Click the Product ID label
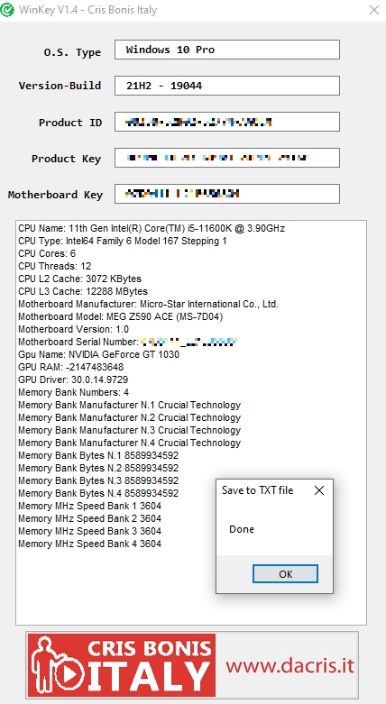 tap(70, 122)
